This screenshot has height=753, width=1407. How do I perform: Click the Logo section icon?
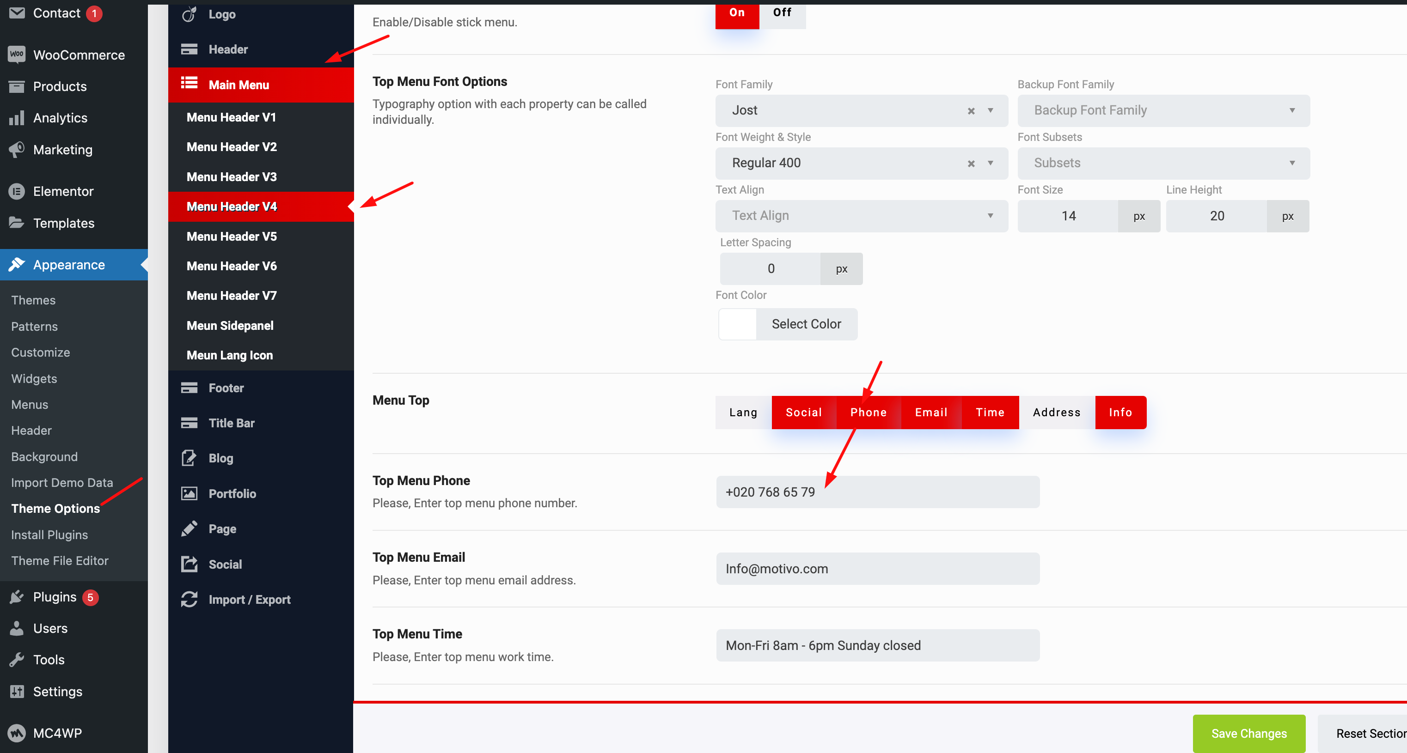189,14
